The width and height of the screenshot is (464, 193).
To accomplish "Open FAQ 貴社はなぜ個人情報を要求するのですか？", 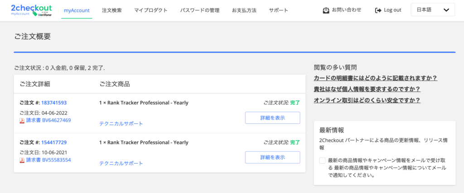I will 367,89.
